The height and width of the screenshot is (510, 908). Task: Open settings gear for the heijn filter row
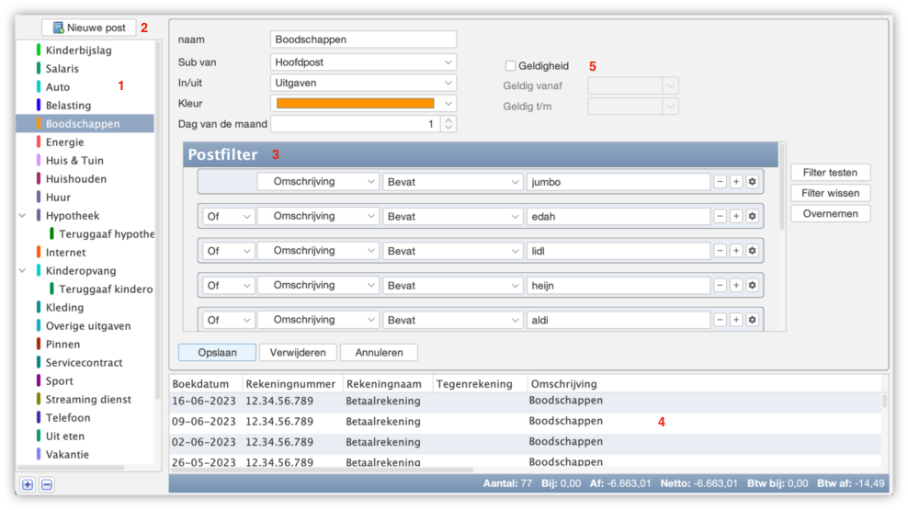[752, 286]
